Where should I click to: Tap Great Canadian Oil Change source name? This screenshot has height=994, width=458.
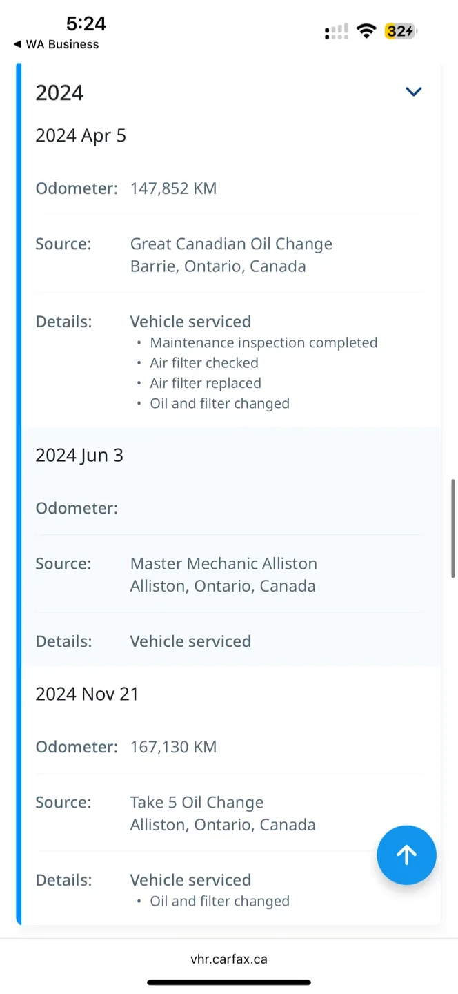click(231, 244)
